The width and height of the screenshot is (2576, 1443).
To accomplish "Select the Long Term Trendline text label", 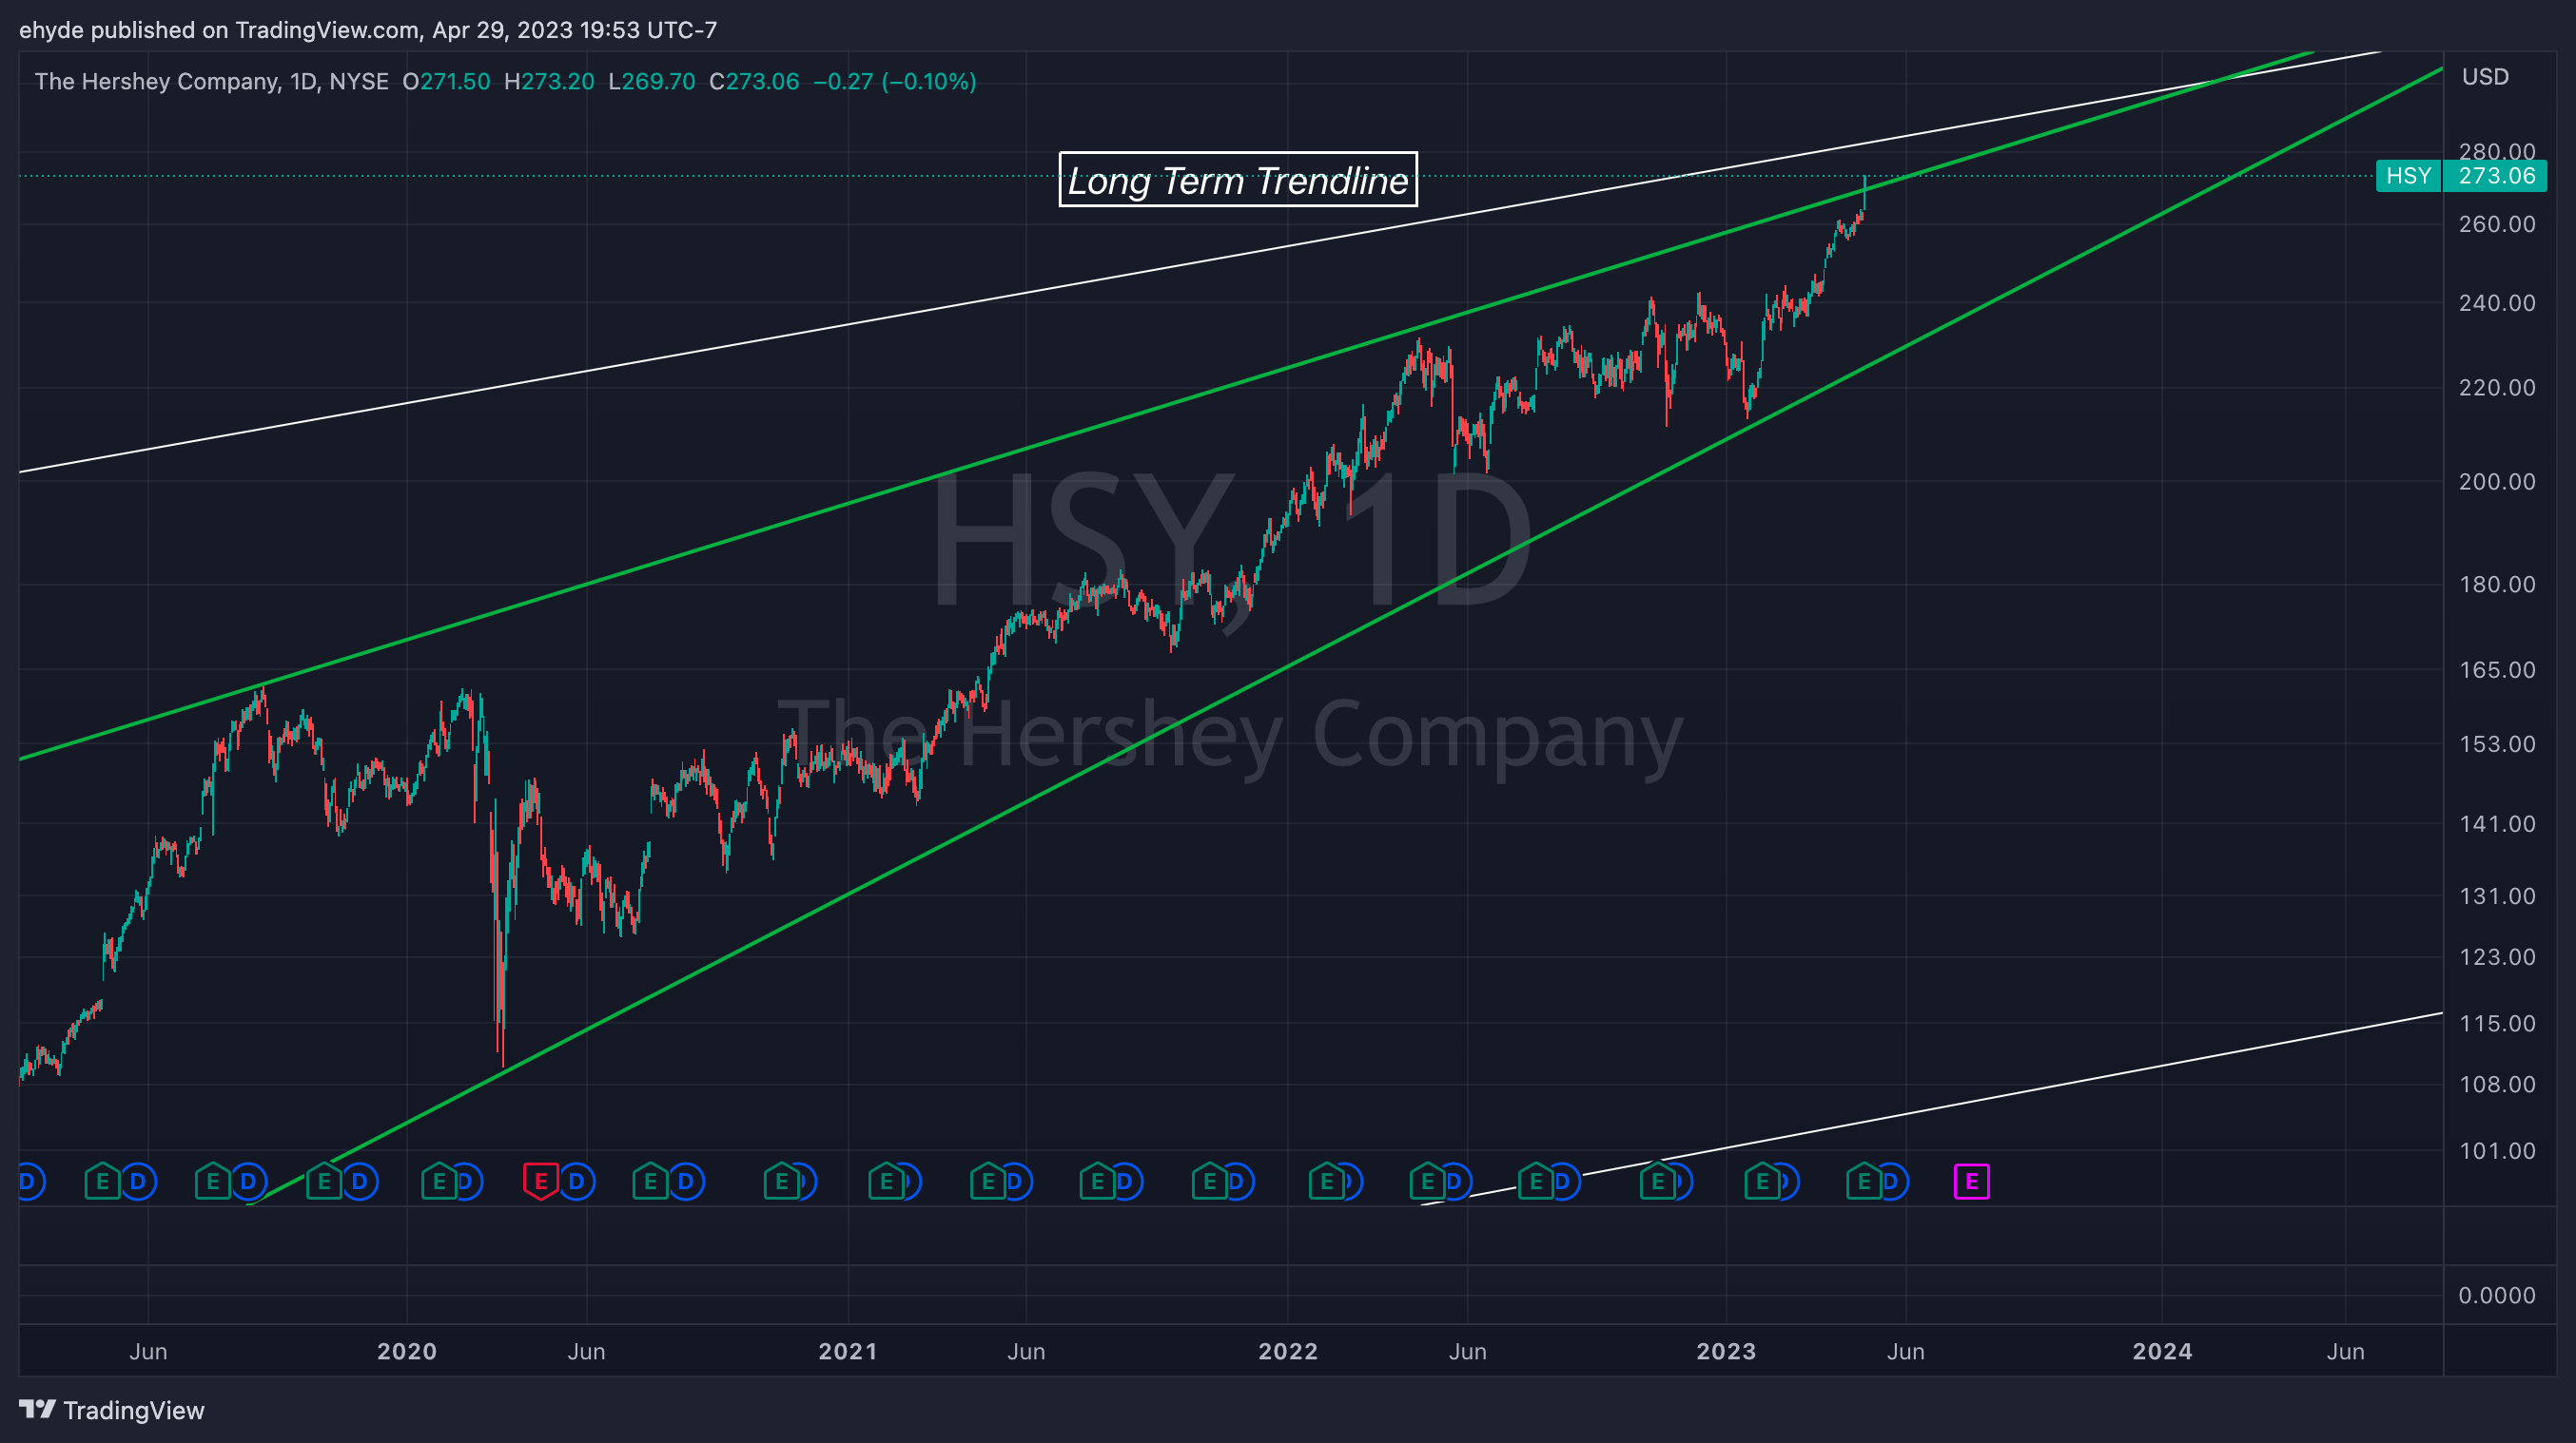I will [x=1238, y=180].
